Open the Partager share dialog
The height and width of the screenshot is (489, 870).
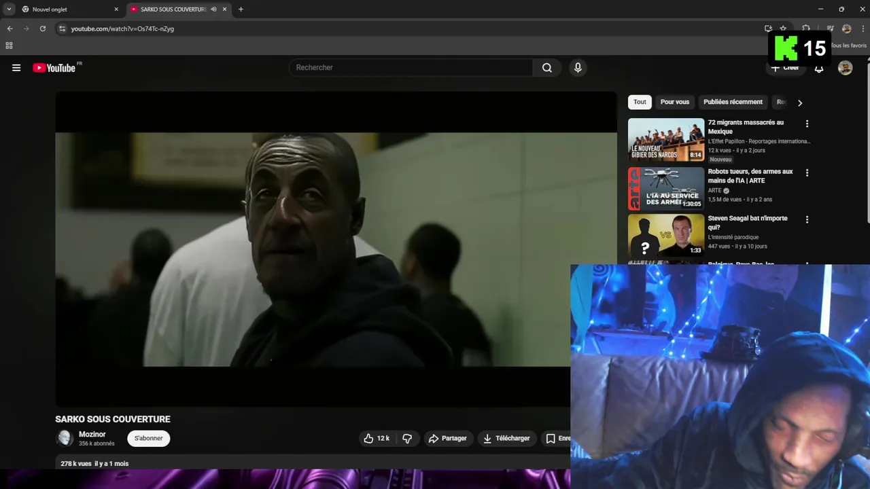click(447, 439)
